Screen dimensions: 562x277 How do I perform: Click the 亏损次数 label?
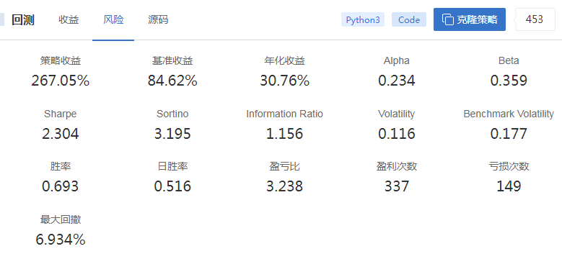[x=509, y=166]
